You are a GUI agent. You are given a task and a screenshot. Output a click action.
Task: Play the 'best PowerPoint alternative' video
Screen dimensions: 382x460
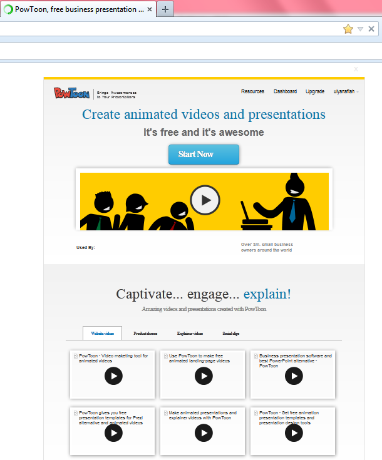tap(294, 376)
